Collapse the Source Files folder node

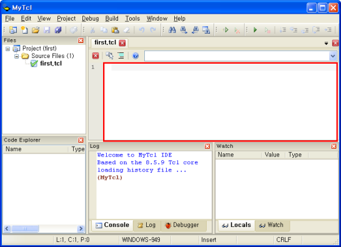coord(16,56)
